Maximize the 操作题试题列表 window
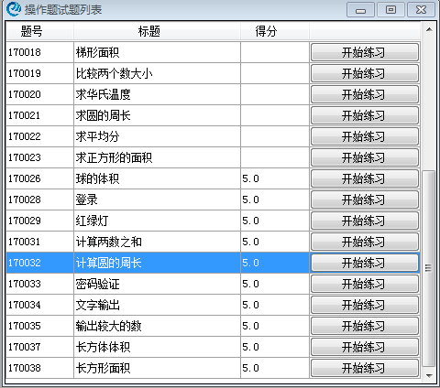Image resolution: width=440 pixels, height=388 pixels. coord(390,10)
